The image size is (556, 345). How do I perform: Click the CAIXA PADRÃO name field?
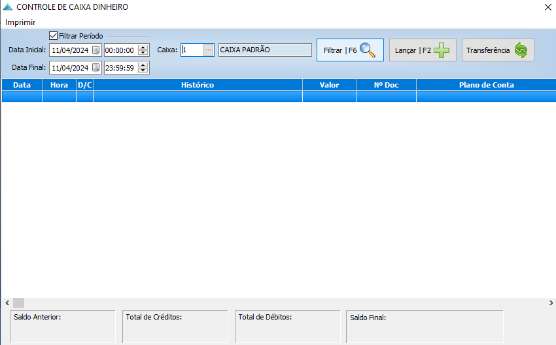(x=265, y=50)
